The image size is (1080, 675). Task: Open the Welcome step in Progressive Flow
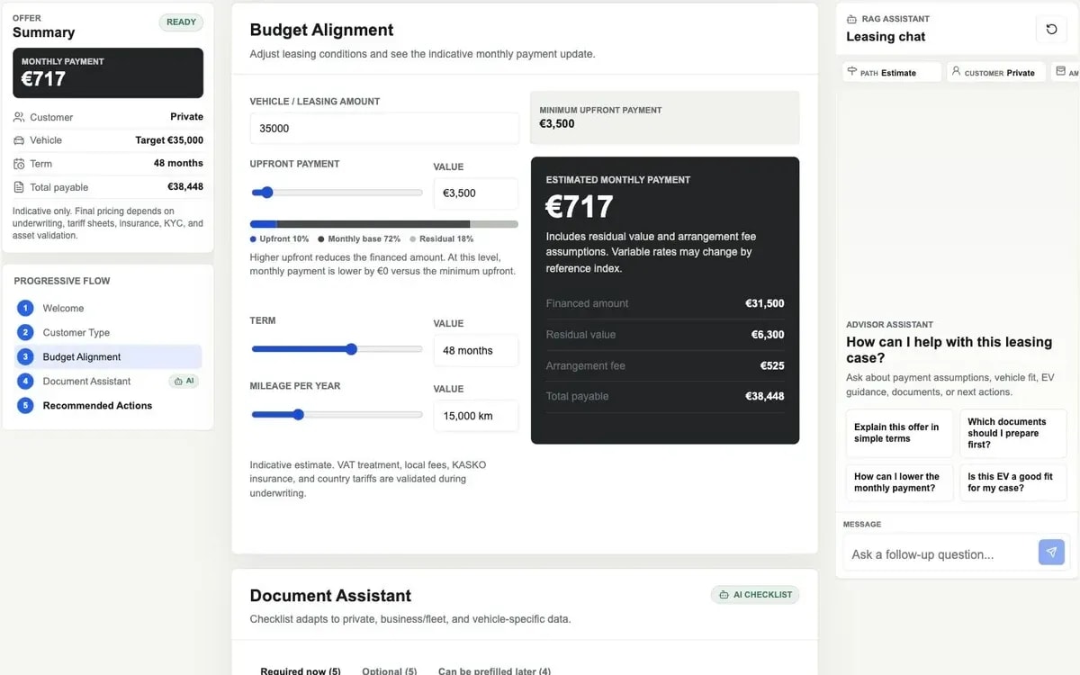pyautogui.click(x=108, y=308)
